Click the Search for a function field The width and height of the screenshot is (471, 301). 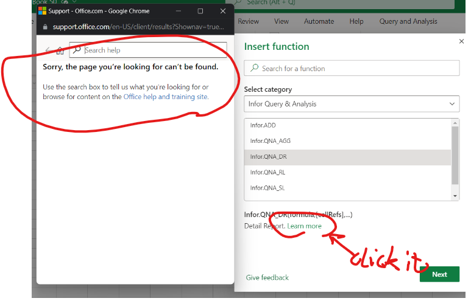point(352,68)
